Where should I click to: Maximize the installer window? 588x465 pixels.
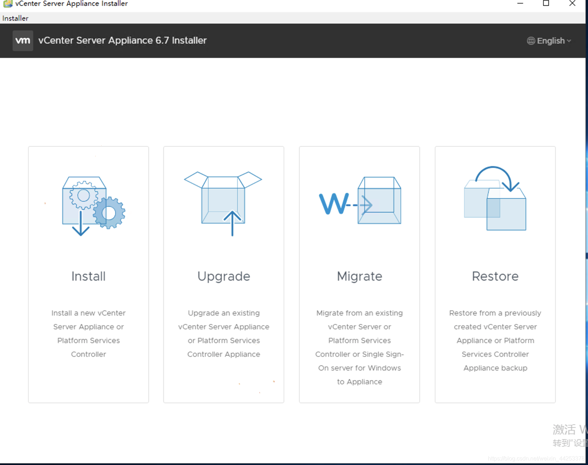point(546,4)
